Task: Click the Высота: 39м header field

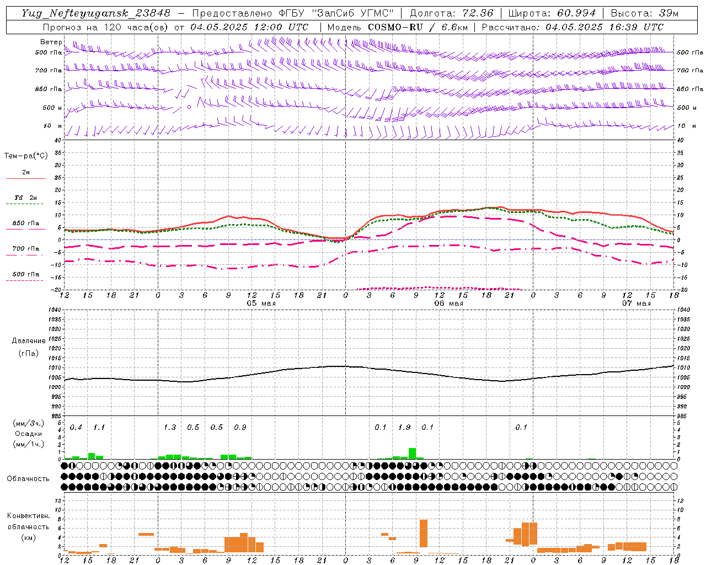Action: (645, 13)
